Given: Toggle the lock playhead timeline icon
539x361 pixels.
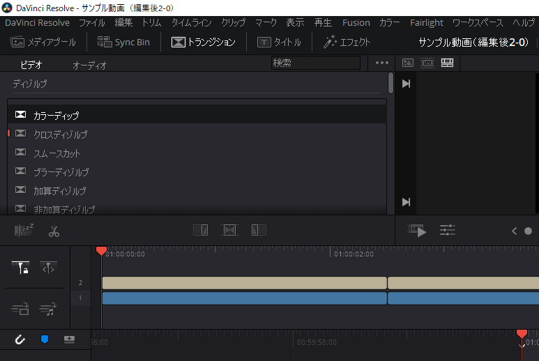Looking at the screenshot, I should (21, 268).
